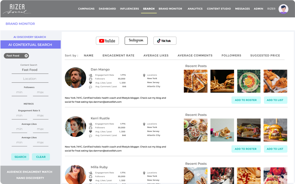295x184 pixels.
Task: Switch to AI Discovery Search tab
Action: click(30, 37)
